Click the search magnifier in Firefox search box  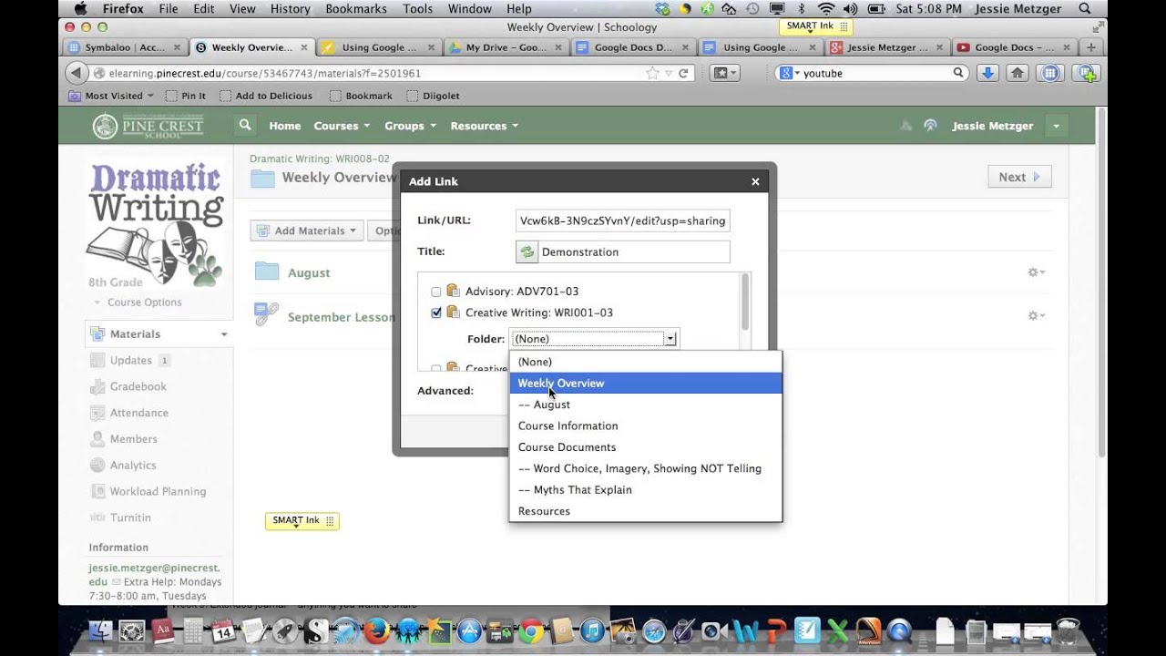tap(958, 73)
